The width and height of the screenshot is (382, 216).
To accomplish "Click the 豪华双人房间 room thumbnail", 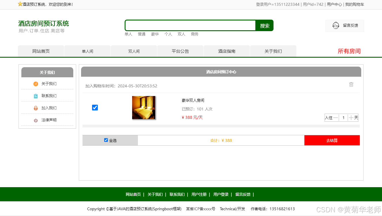I will pyautogui.click(x=143, y=107).
